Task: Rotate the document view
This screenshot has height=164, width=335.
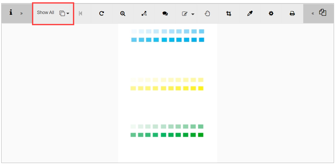Action: (102, 13)
